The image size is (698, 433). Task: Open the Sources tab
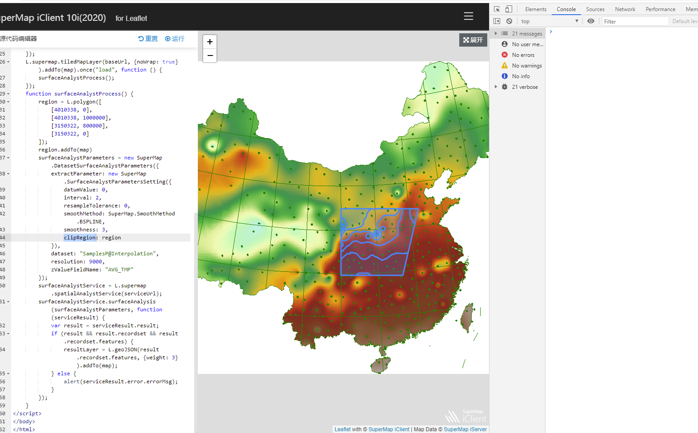coord(595,9)
